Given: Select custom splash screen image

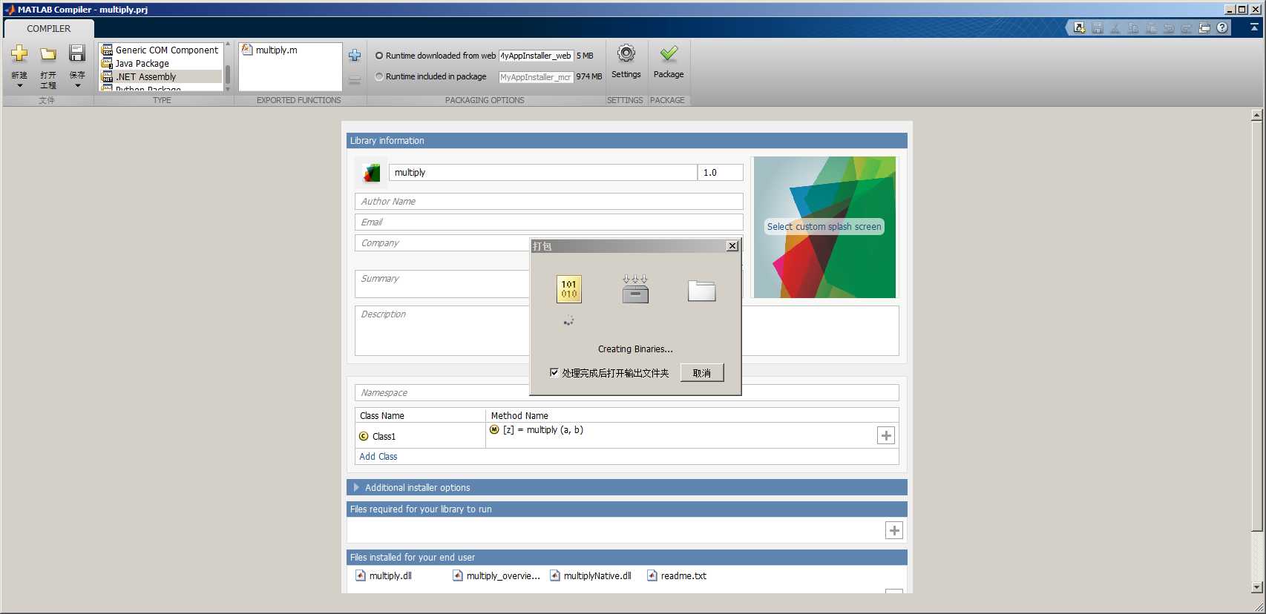Looking at the screenshot, I should pyautogui.click(x=824, y=227).
